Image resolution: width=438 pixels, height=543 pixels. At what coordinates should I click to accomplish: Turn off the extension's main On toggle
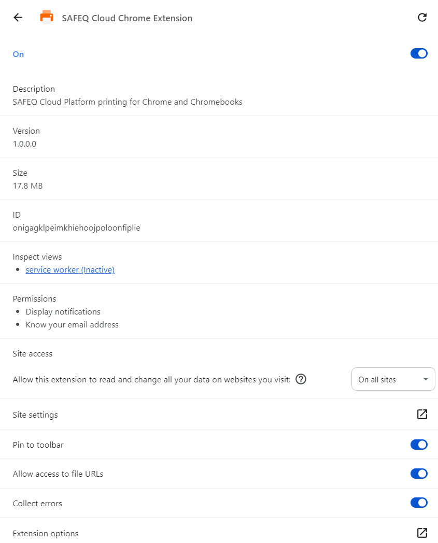(x=419, y=53)
